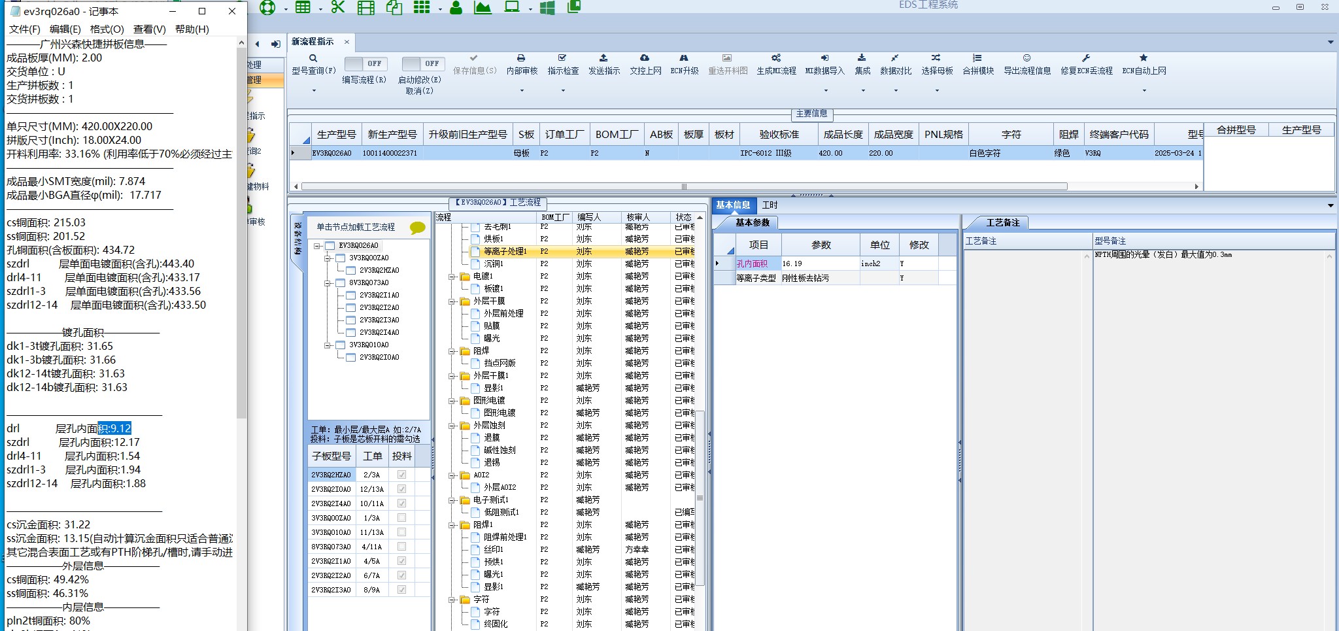Click 内部审核 printer icon

pos(521,58)
